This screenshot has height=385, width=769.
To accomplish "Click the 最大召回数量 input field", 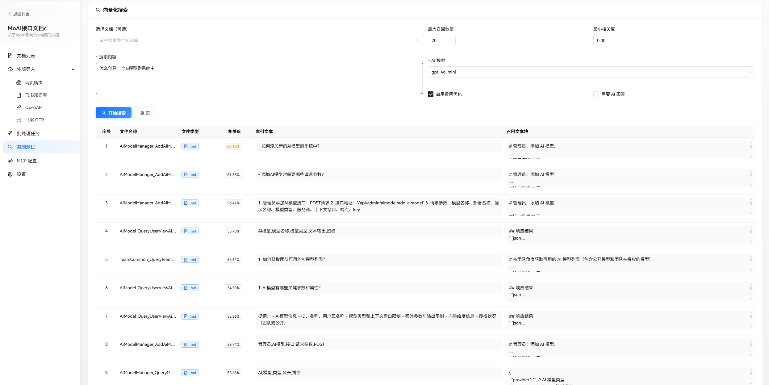I will tap(441, 40).
